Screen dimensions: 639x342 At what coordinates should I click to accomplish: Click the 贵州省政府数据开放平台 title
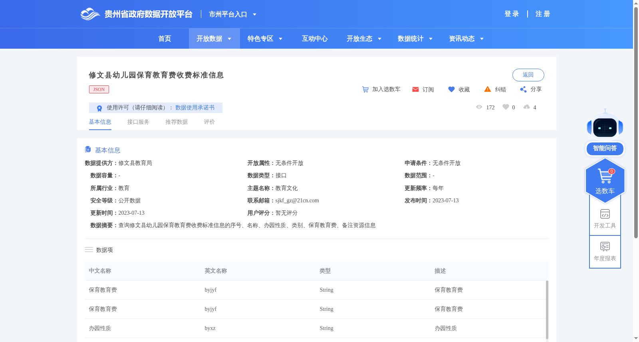tap(149, 14)
